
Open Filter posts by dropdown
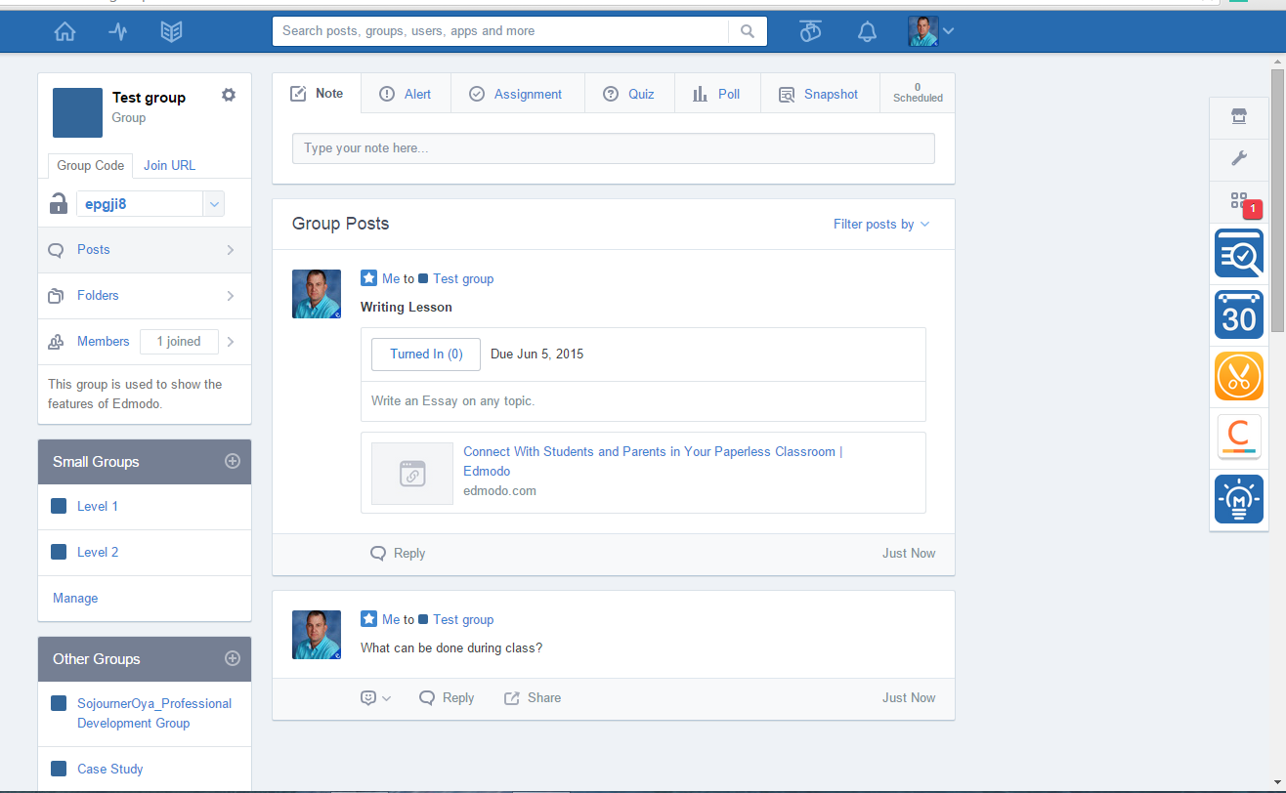(881, 225)
